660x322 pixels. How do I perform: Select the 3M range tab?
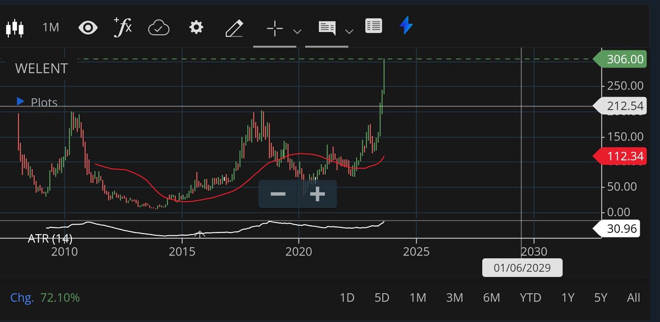click(x=454, y=298)
